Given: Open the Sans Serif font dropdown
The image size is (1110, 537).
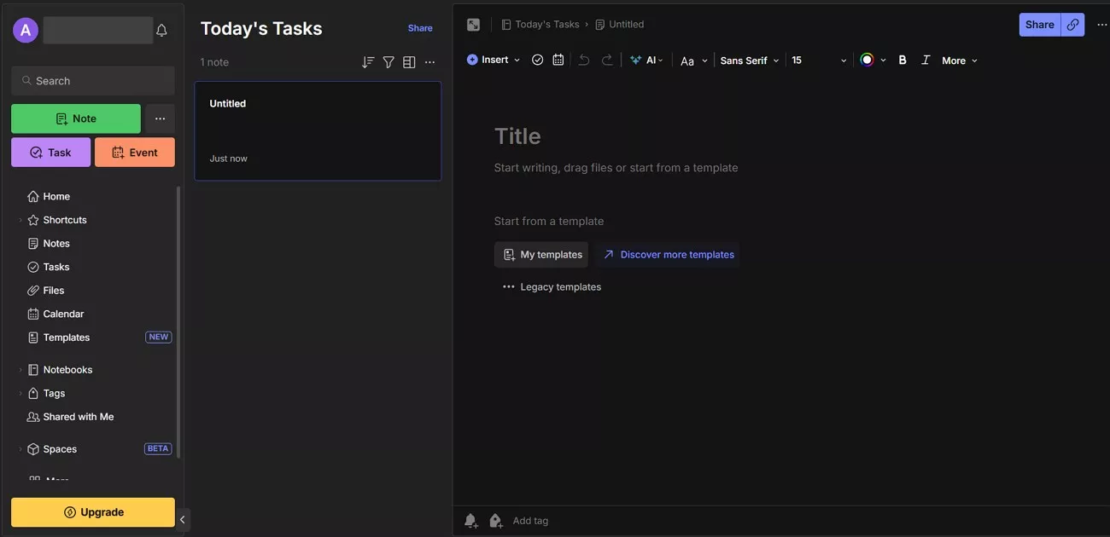Looking at the screenshot, I should coord(750,61).
